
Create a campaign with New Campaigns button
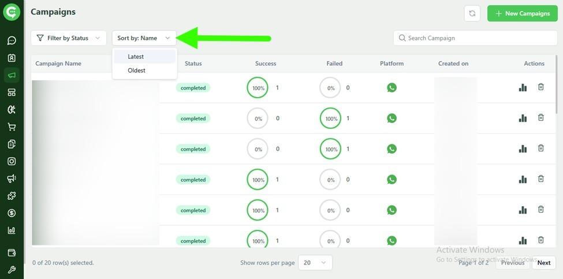pos(523,14)
